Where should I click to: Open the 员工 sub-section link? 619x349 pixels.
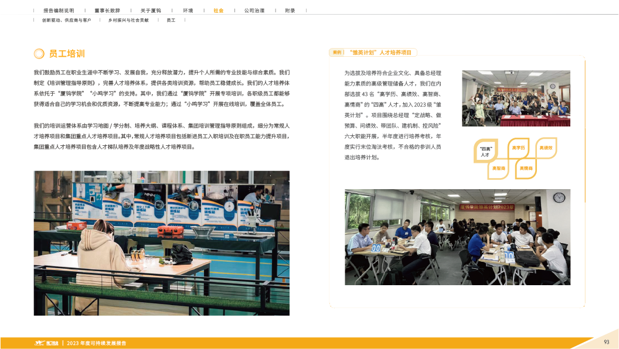[171, 20]
